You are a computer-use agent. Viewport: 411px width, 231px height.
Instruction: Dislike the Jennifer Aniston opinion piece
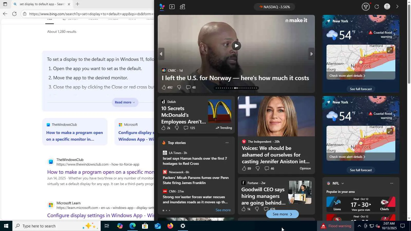click(x=258, y=168)
